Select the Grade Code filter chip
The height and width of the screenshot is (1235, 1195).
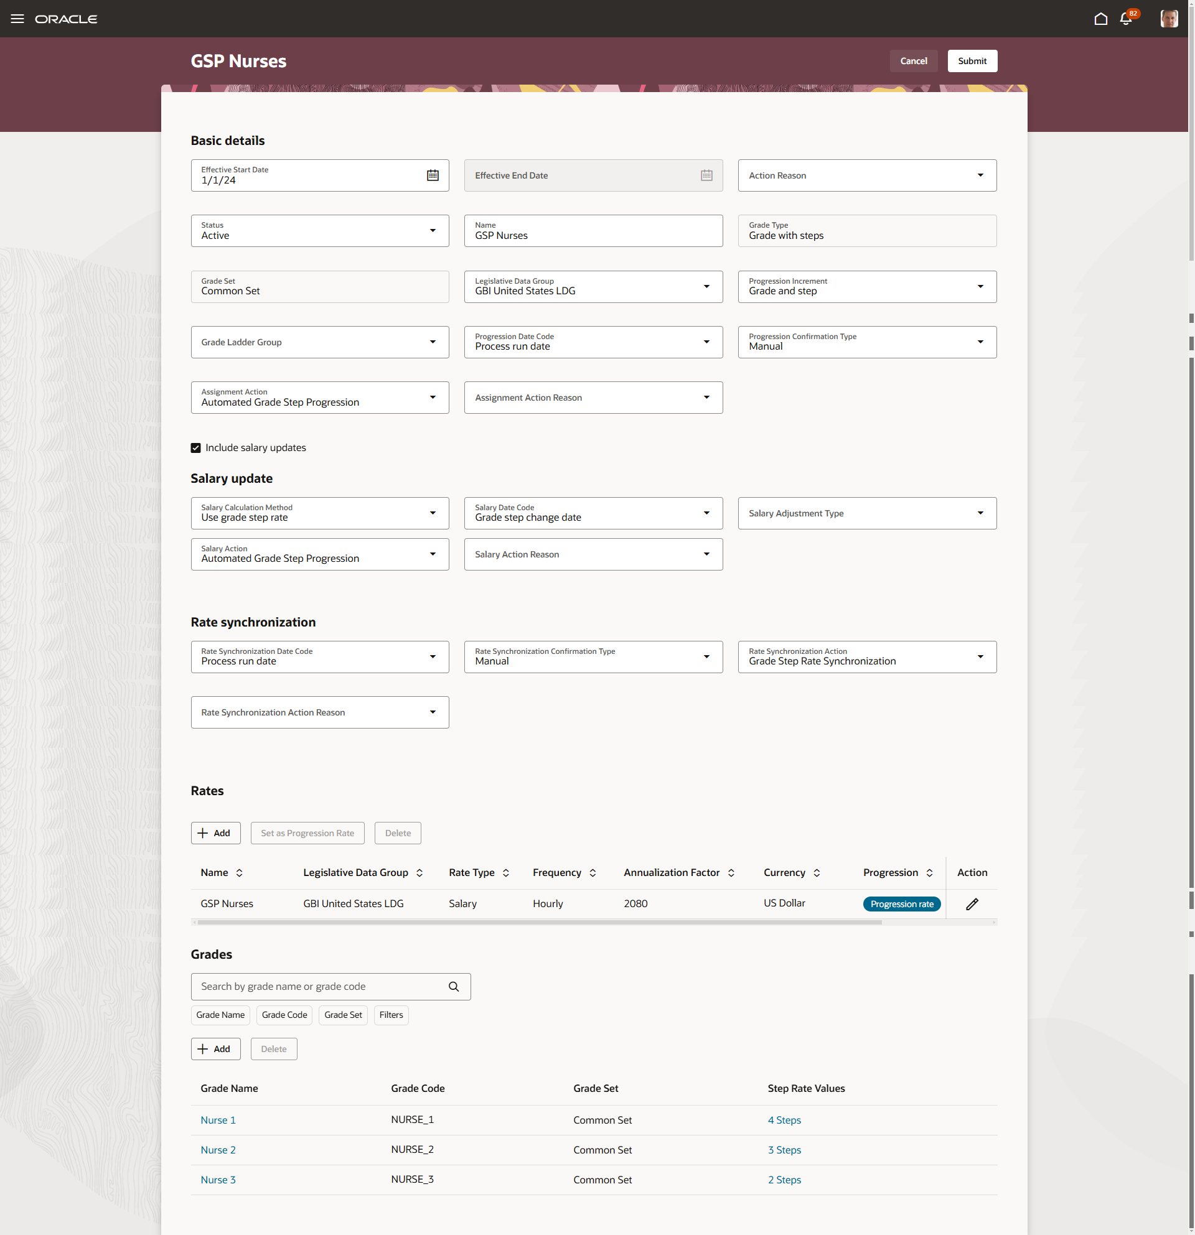pos(284,1015)
